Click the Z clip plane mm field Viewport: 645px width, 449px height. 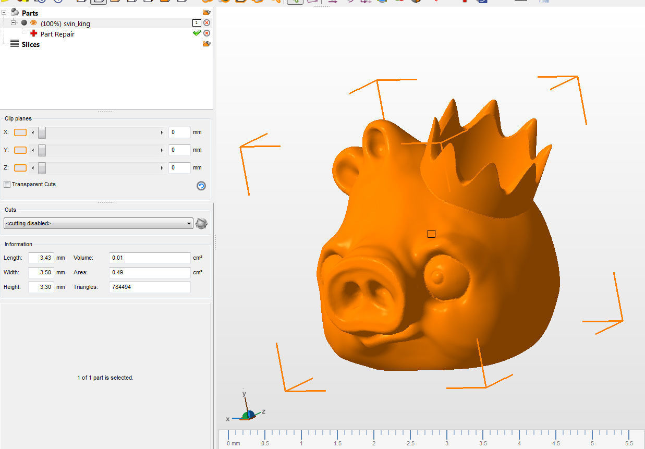[179, 168]
